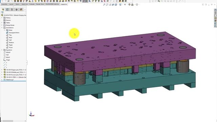Select the *Back annotation view

pos(9,38)
